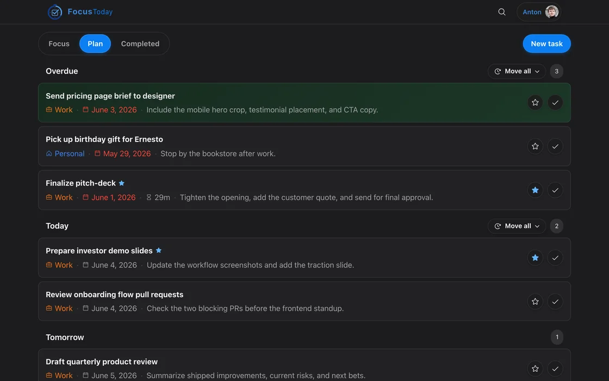Expand Move all dropdown for Today
609x381 pixels.
(517, 226)
